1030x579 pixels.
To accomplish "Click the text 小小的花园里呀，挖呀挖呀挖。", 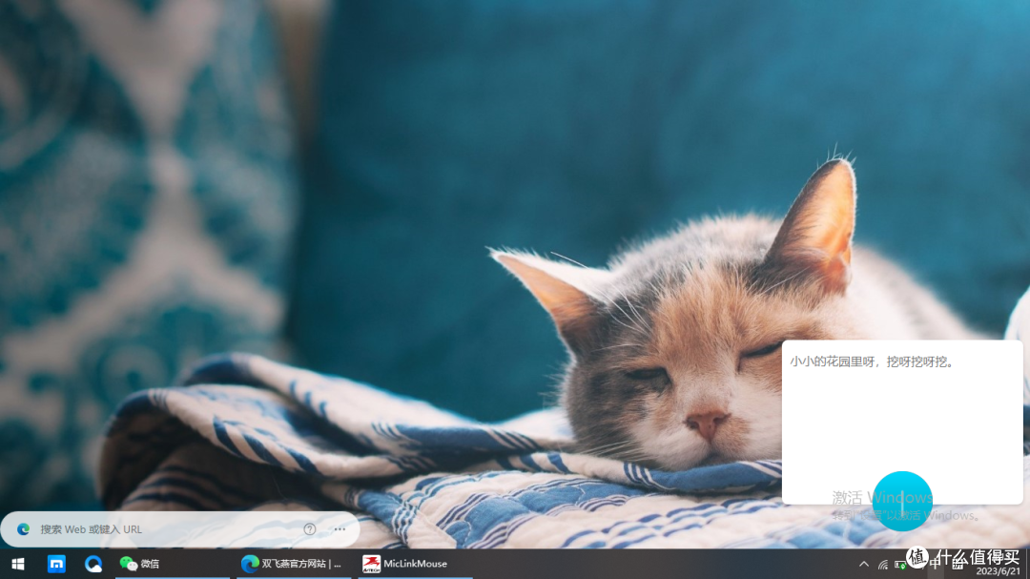I will tap(872, 362).
